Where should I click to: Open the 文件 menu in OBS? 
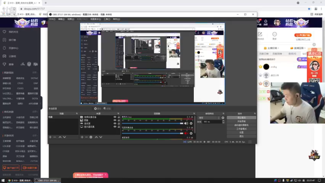point(52,19)
